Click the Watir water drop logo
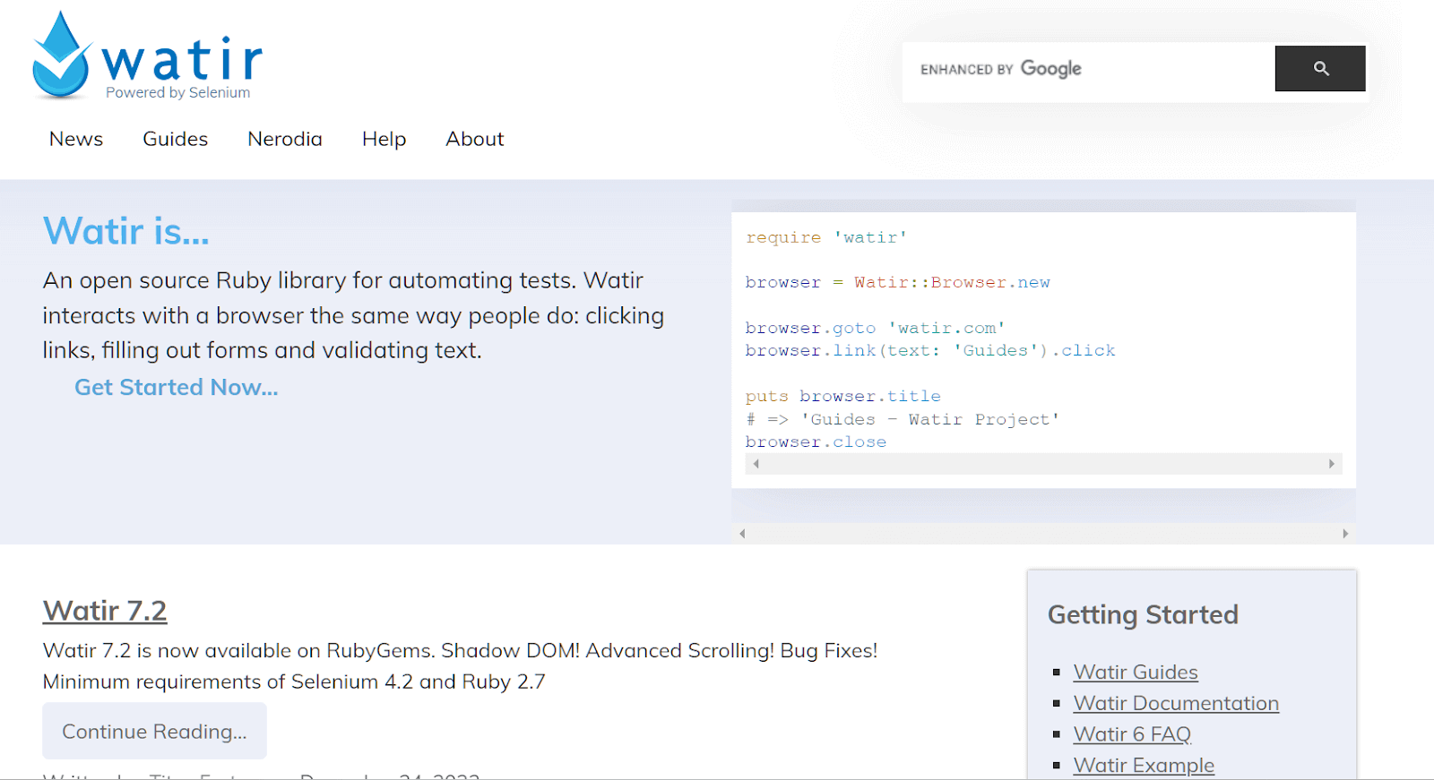The height and width of the screenshot is (780, 1434). (61, 56)
